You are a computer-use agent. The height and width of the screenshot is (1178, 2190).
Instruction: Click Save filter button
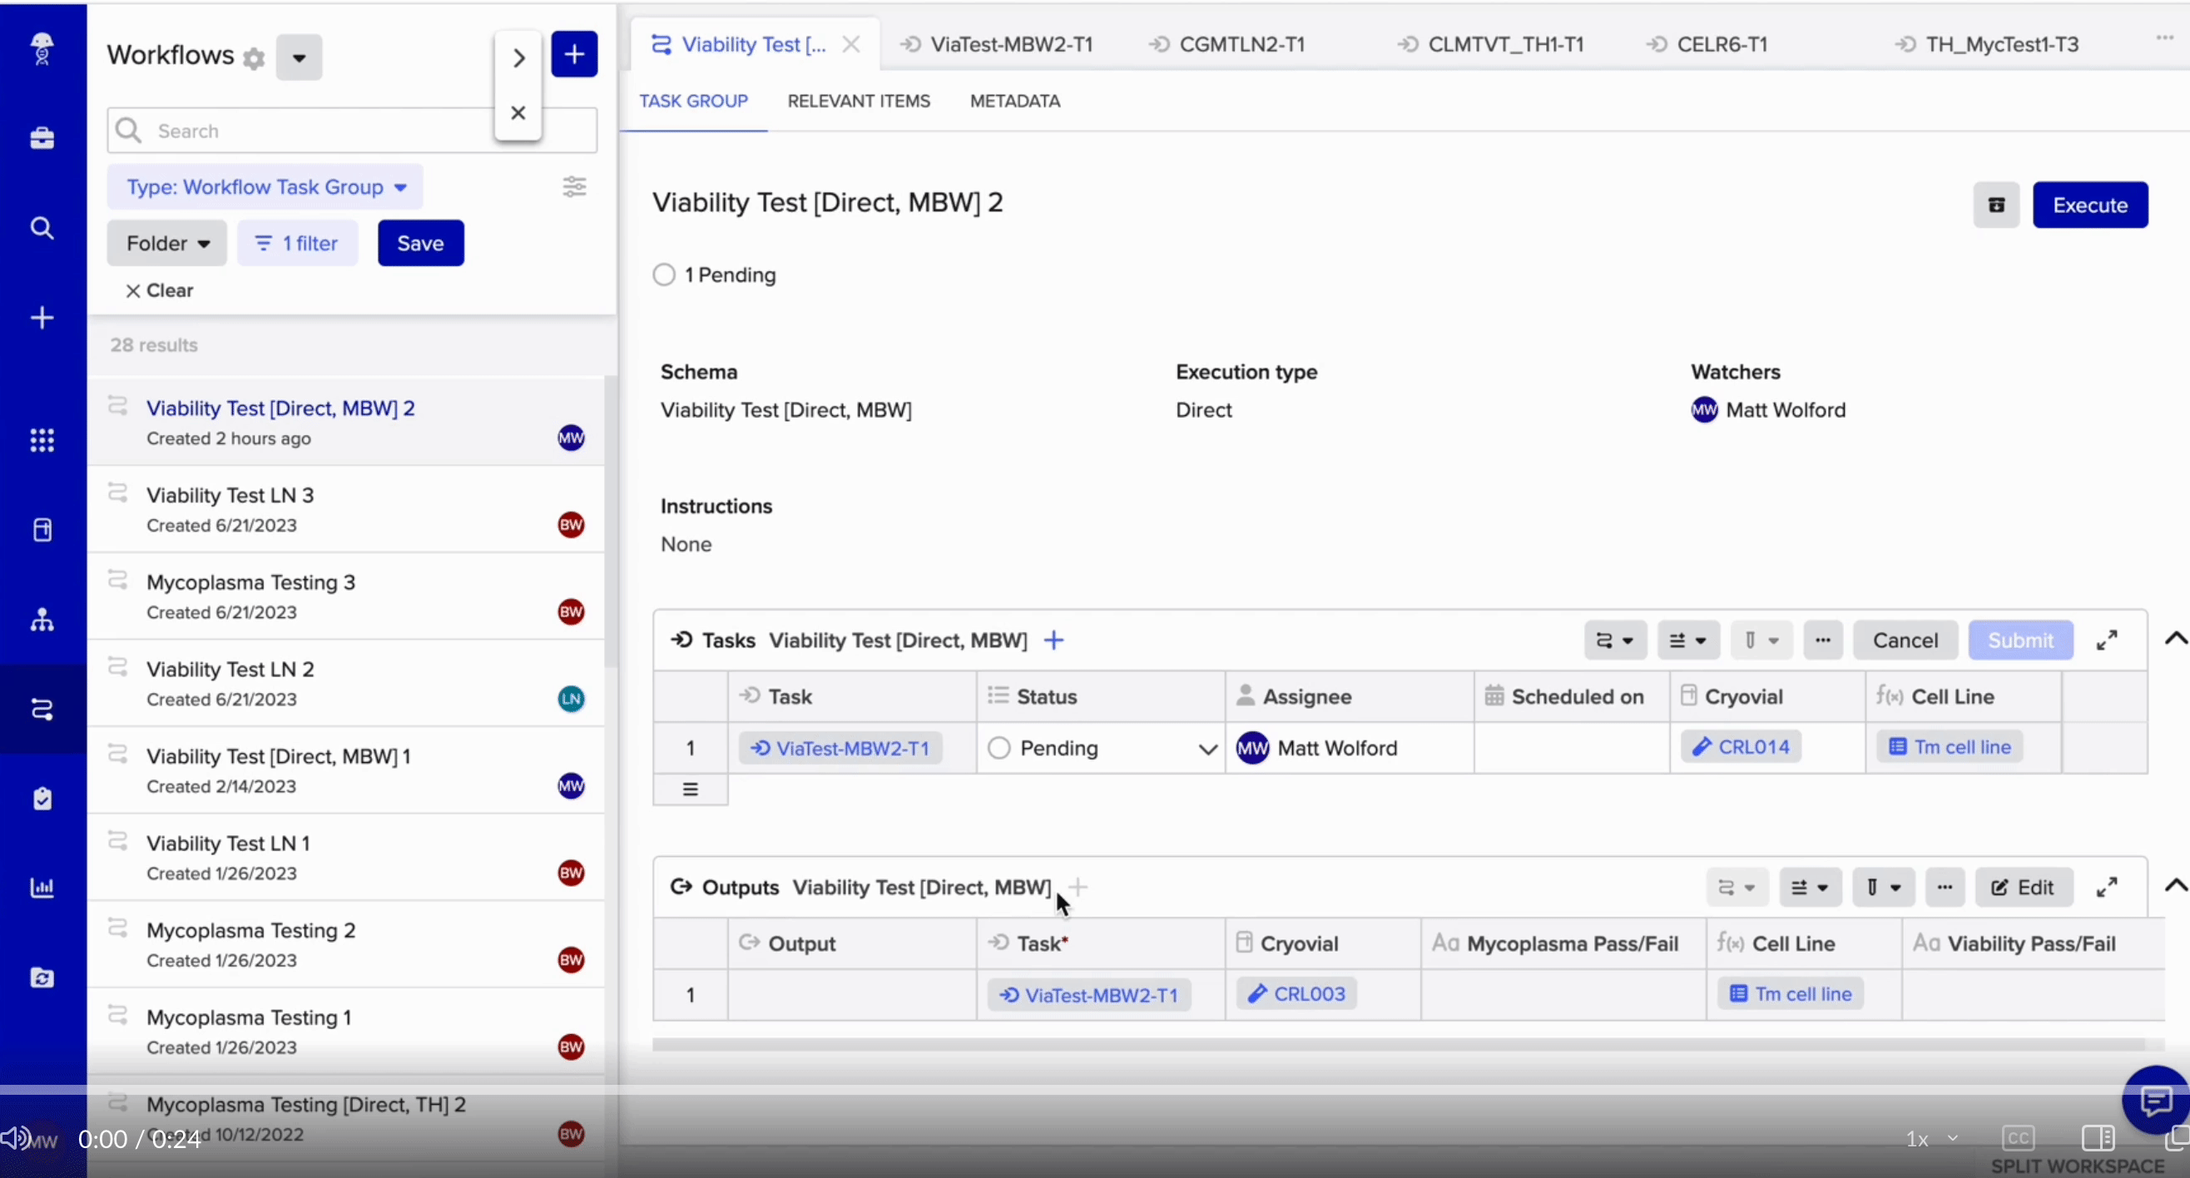coord(421,243)
